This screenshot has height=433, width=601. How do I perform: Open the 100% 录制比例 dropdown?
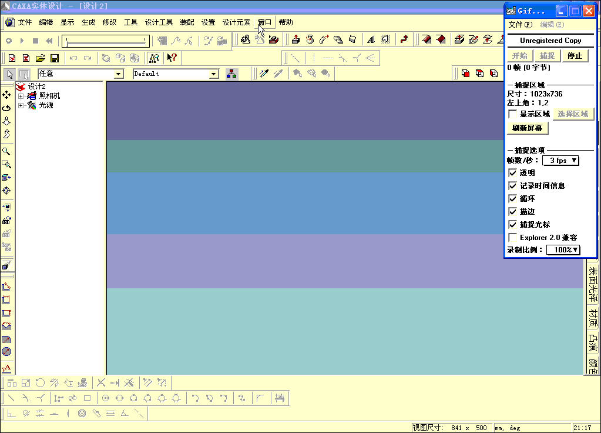563,250
